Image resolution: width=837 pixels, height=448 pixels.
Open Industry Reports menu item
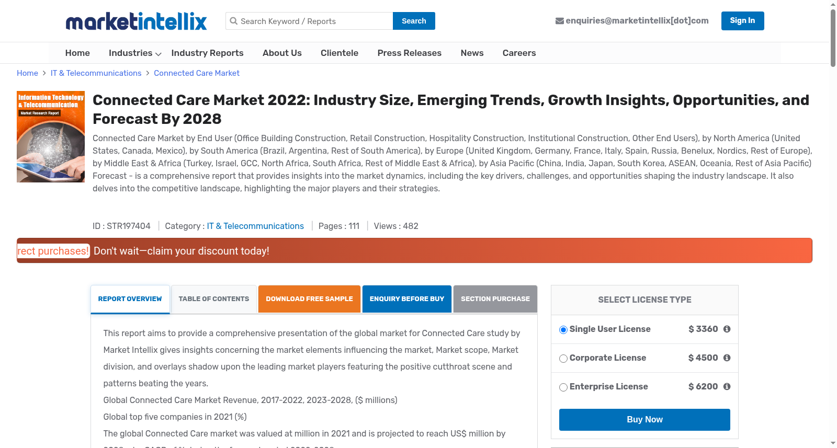pos(207,53)
